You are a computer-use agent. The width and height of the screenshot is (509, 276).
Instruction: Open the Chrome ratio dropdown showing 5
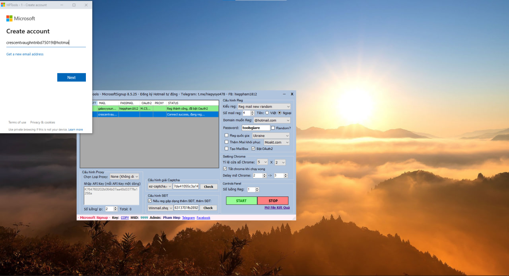262,162
